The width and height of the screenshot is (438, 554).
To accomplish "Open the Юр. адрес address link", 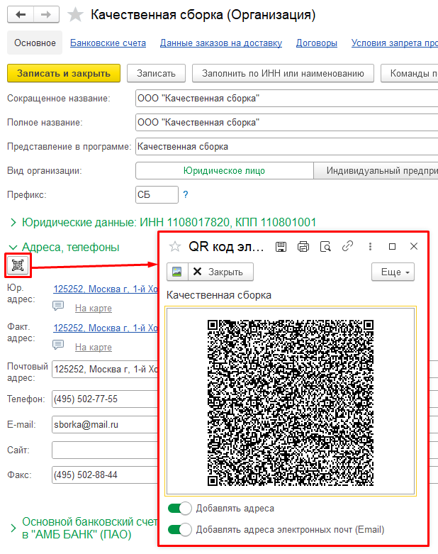I will pos(105,289).
